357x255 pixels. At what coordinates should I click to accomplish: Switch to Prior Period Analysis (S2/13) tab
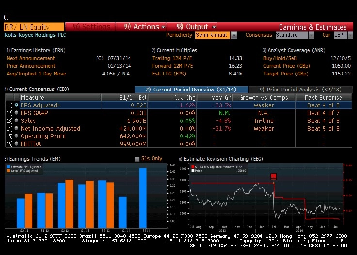point(301,90)
